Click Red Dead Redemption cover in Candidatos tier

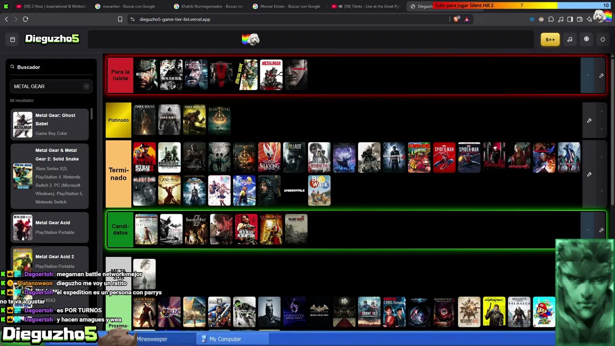coord(246,230)
